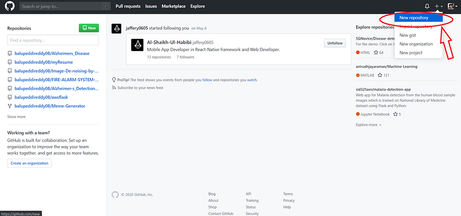
Task: Open balupeddireddy08/Alzheimers_Disease repository
Action: pyautogui.click(x=52, y=54)
